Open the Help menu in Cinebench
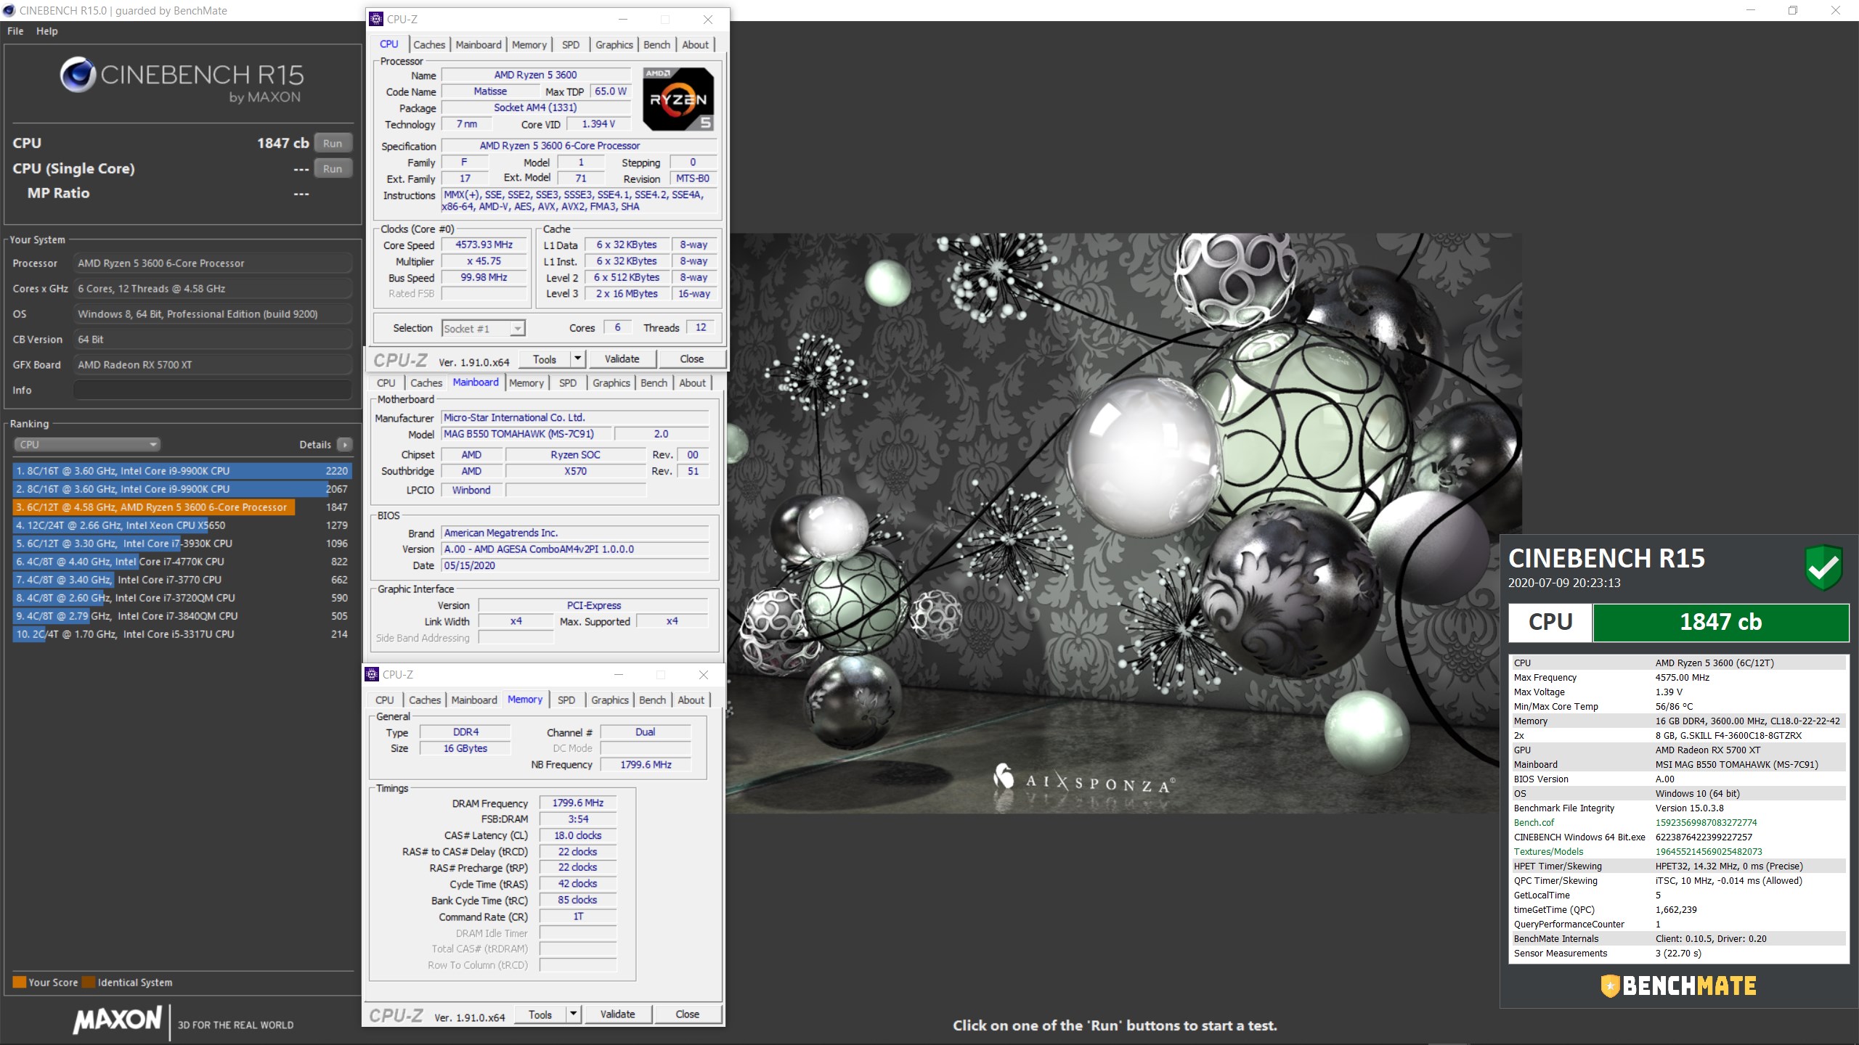The image size is (1859, 1045). [x=47, y=31]
